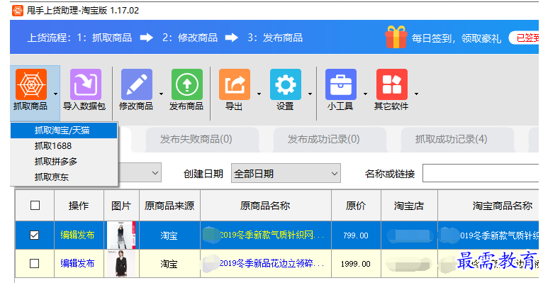
Task: Click the gift box sign-in icon
Action: pos(396,37)
